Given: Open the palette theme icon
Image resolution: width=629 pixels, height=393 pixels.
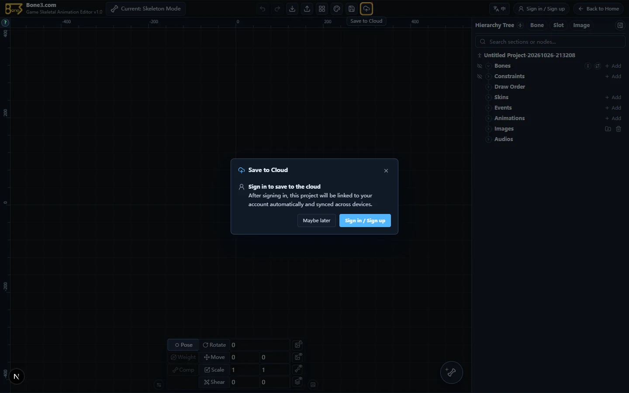Looking at the screenshot, I should pyautogui.click(x=337, y=9).
